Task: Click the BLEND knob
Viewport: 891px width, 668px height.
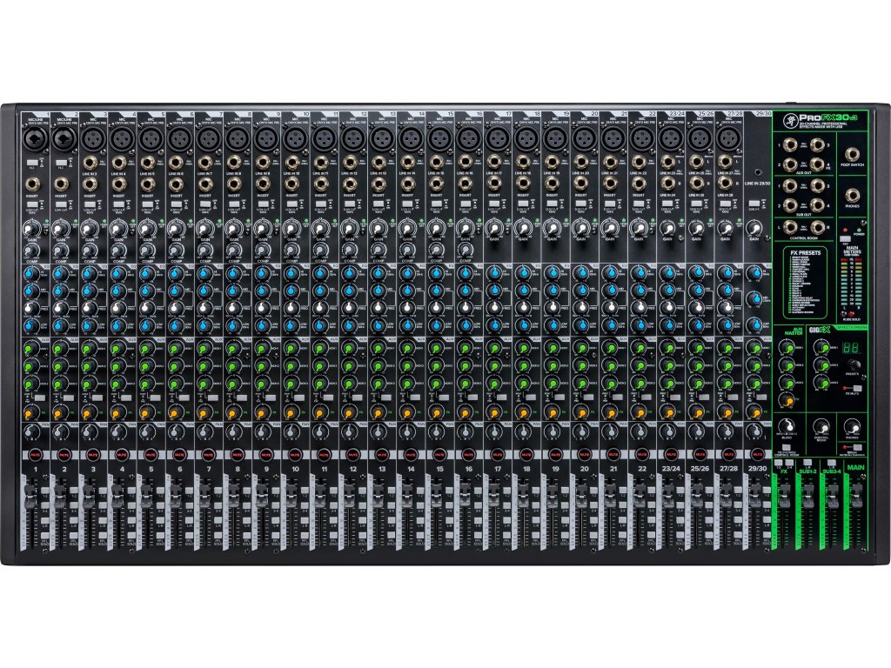Action: point(787,426)
